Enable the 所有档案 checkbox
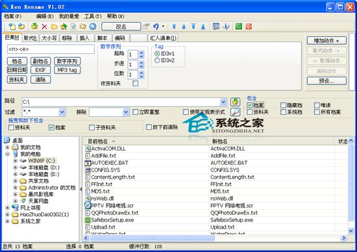 [x=317, y=112]
